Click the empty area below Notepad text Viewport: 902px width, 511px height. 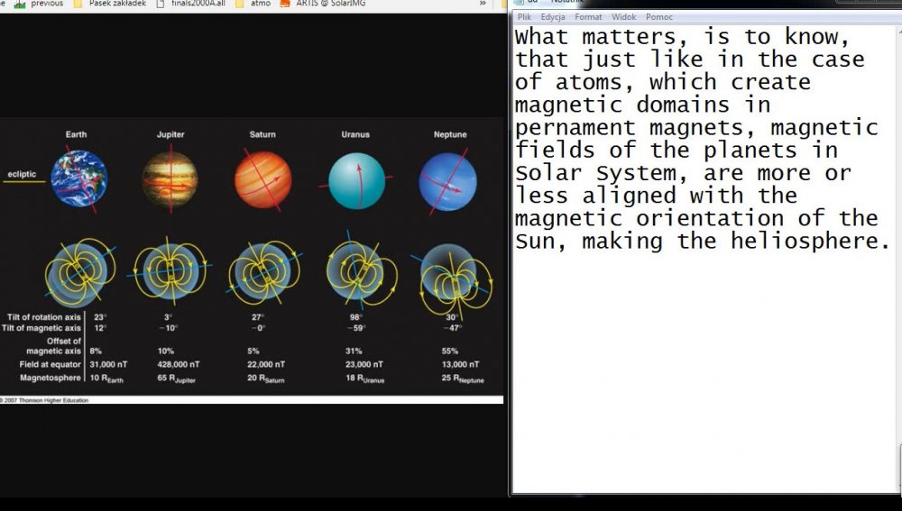point(704,379)
